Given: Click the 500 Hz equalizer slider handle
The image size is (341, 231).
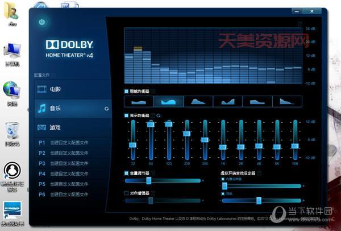Looking at the screenshot, I should (205, 140).
